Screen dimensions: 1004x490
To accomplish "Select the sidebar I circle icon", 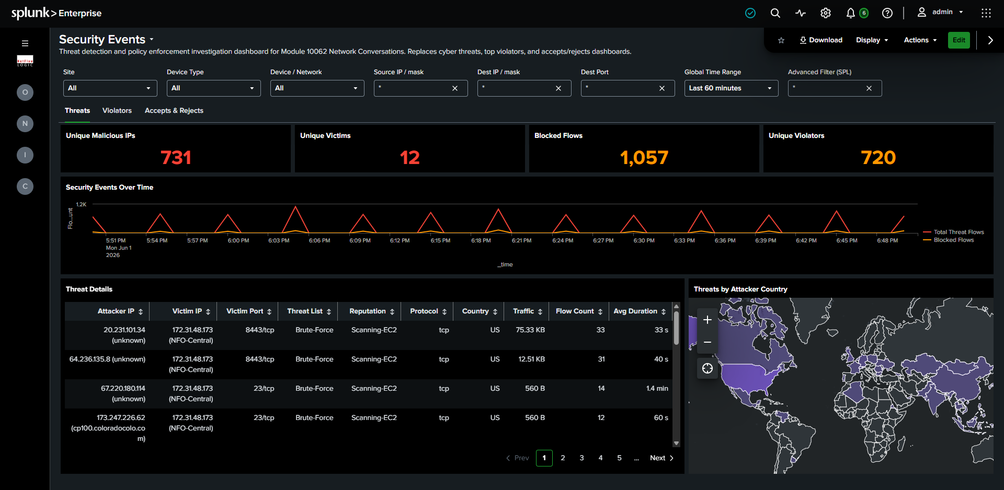I will point(25,155).
